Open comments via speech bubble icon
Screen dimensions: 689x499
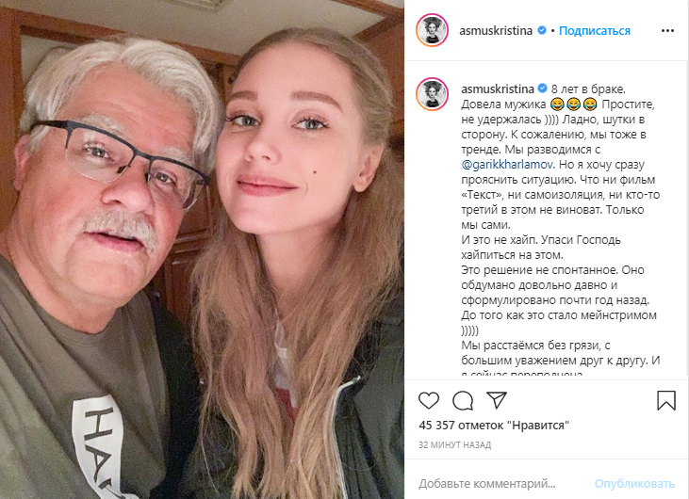pyautogui.click(x=463, y=400)
